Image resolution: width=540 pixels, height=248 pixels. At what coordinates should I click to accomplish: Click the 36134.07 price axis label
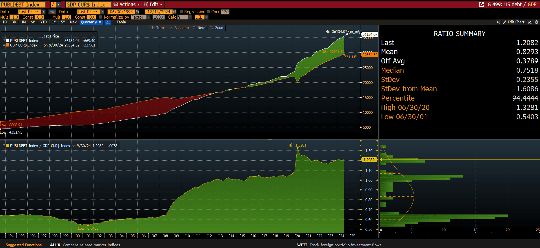pyautogui.click(x=370, y=34)
